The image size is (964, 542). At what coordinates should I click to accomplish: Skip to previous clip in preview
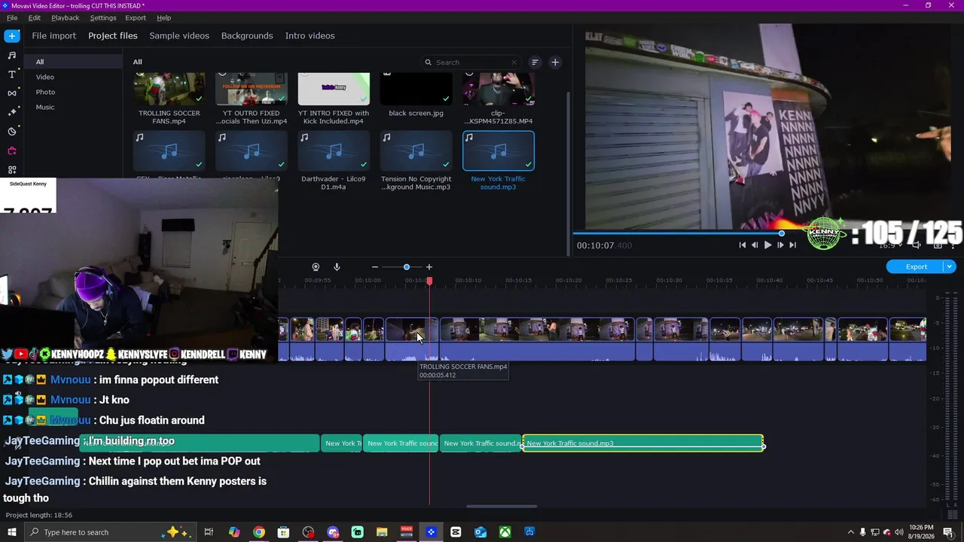(743, 245)
